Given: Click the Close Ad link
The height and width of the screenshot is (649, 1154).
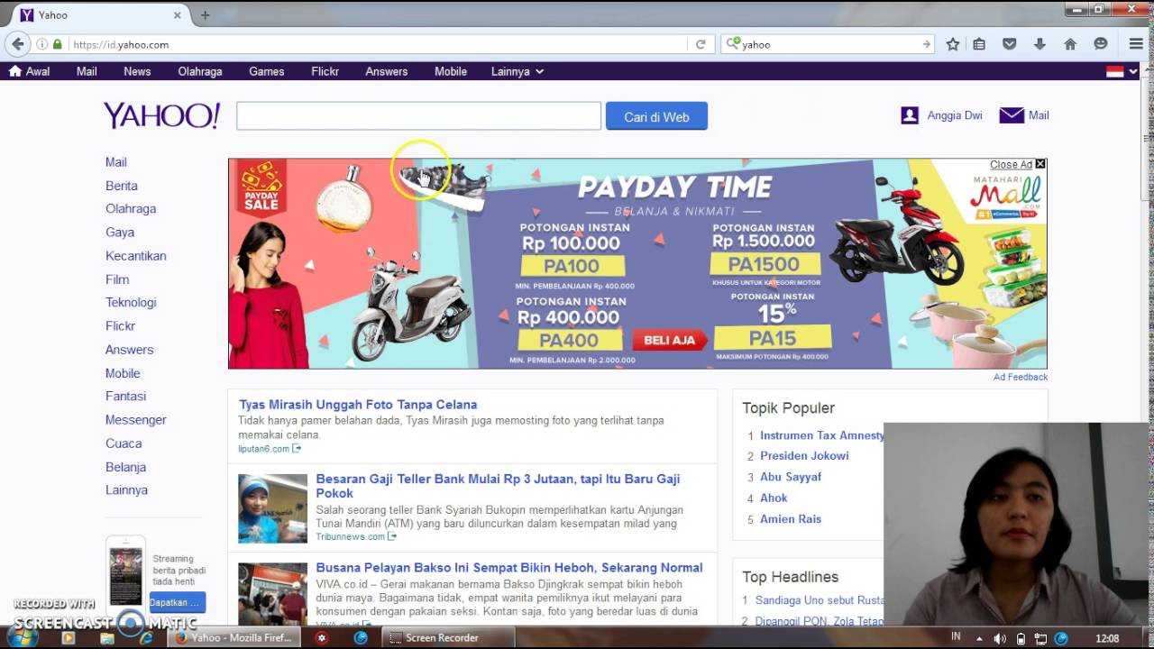Looking at the screenshot, I should point(1011,164).
